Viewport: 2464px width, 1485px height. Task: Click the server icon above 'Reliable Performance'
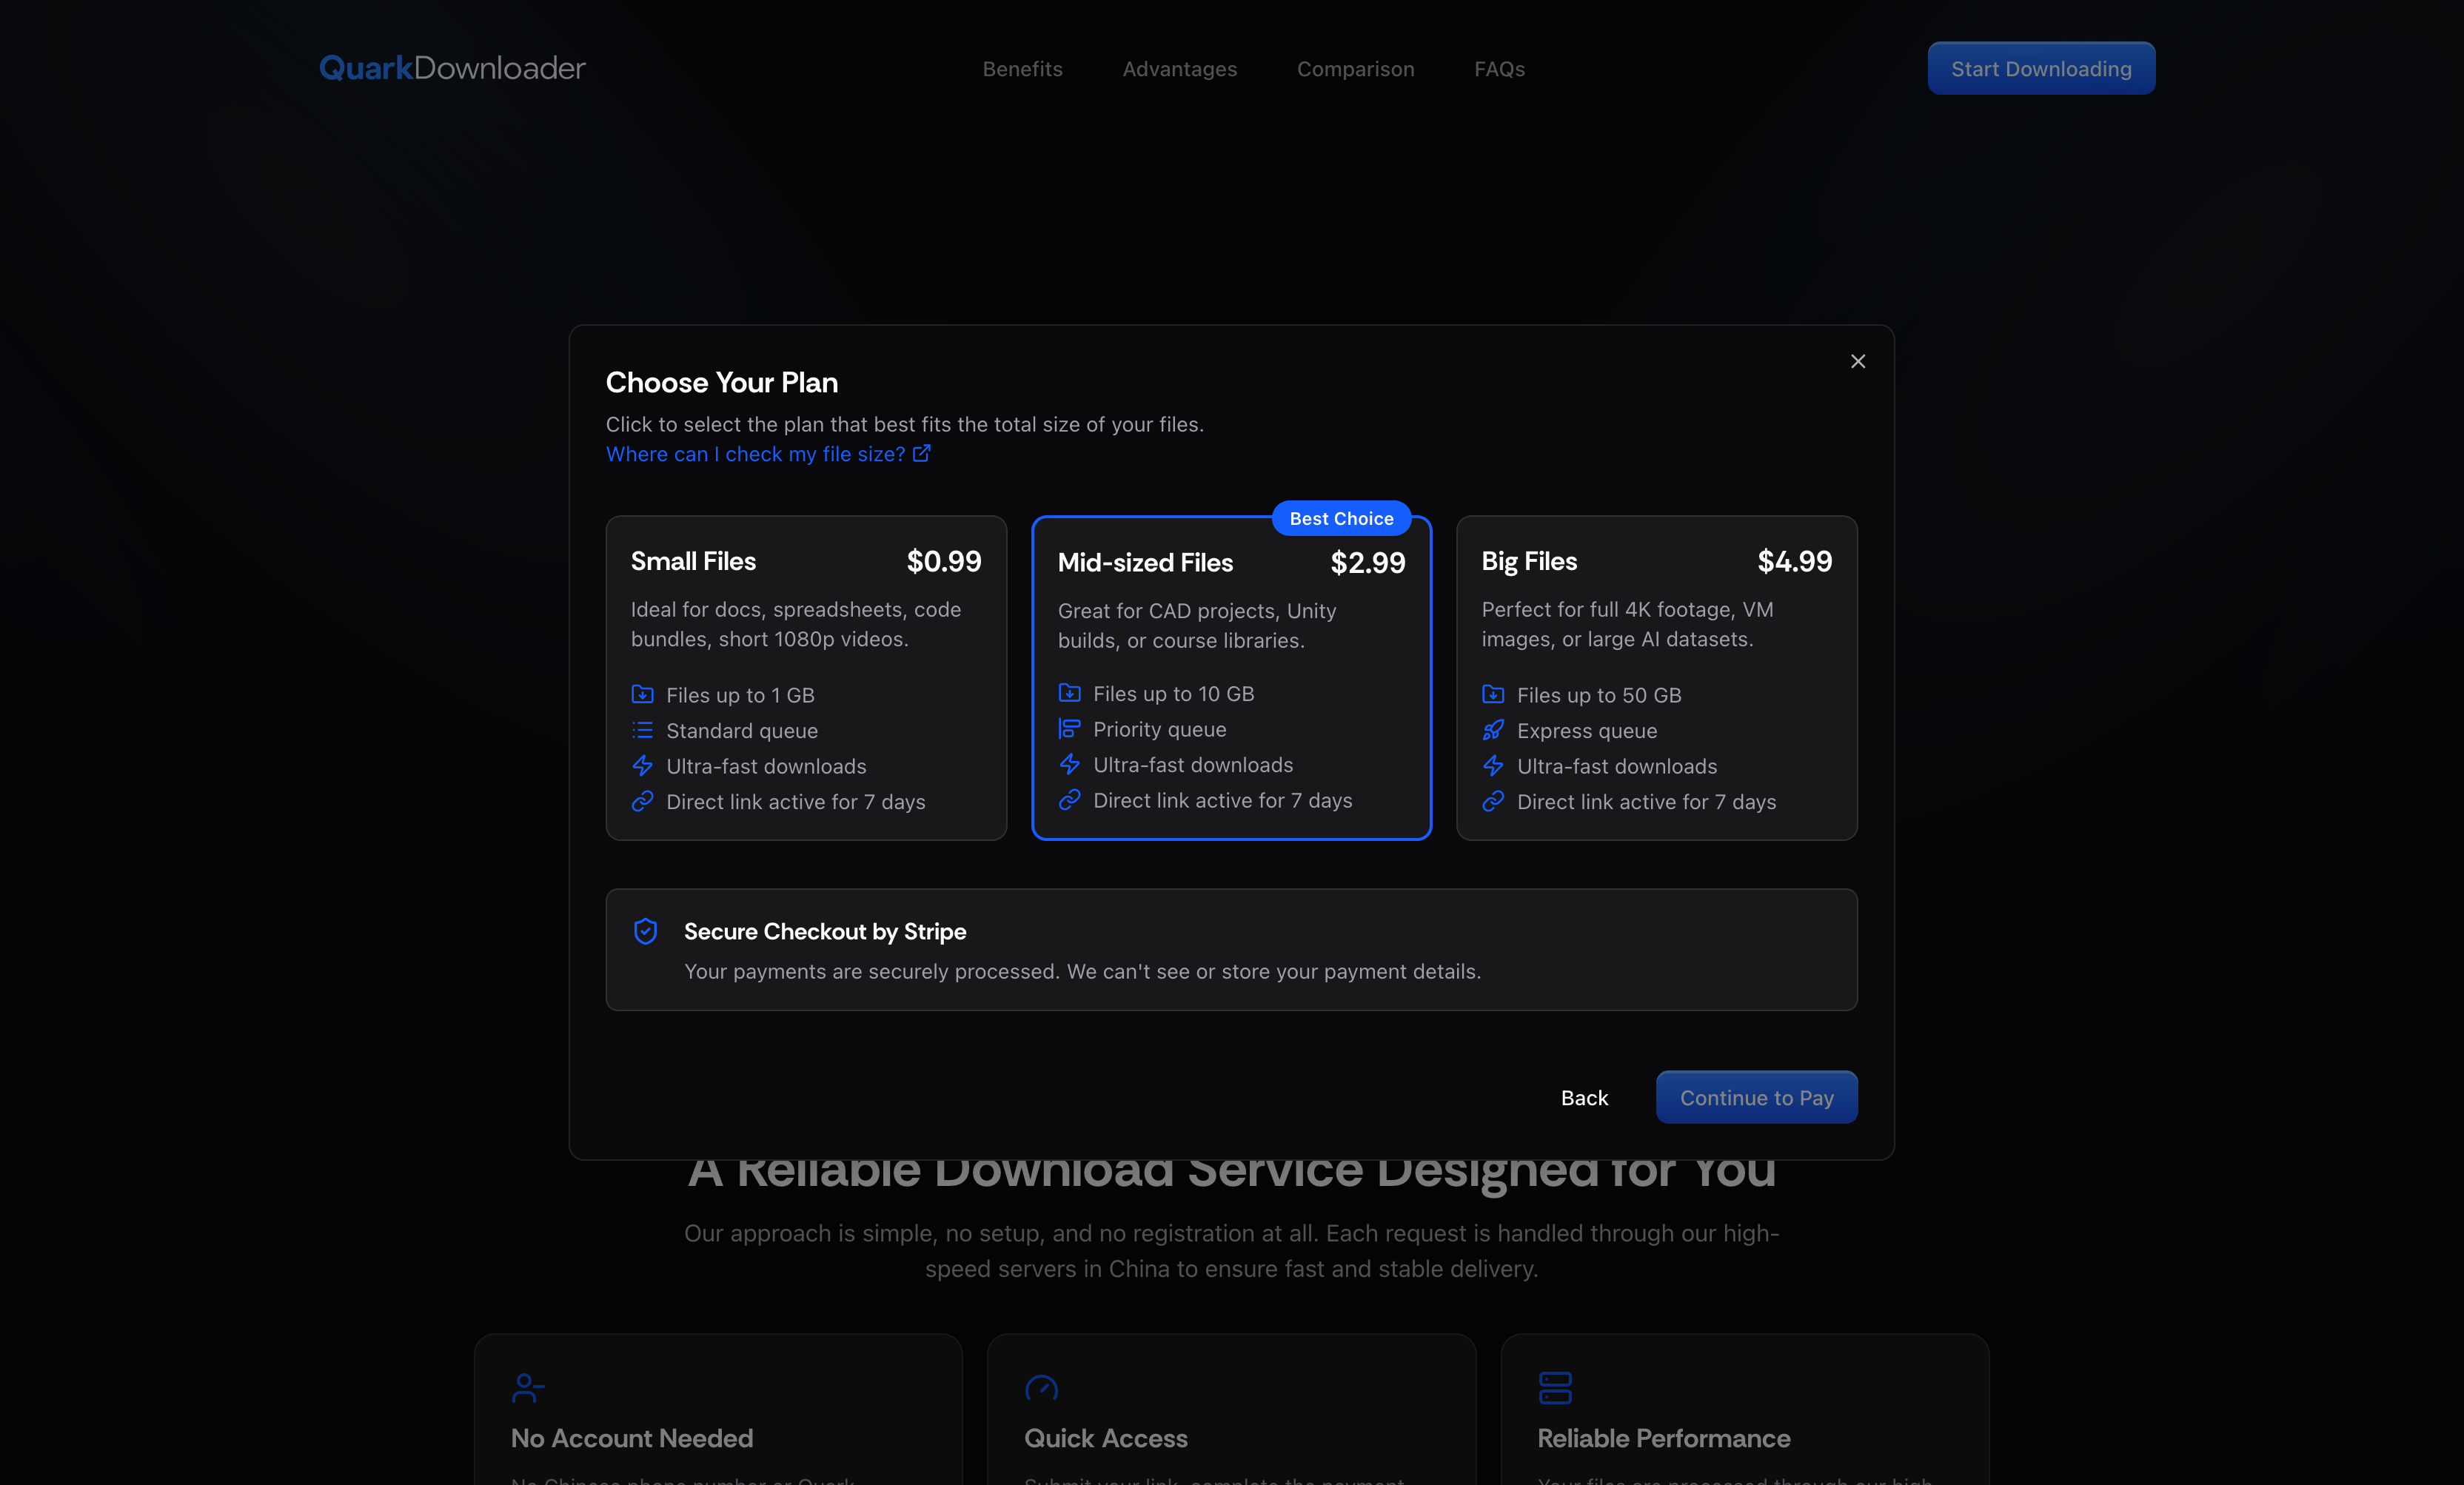click(1553, 1388)
